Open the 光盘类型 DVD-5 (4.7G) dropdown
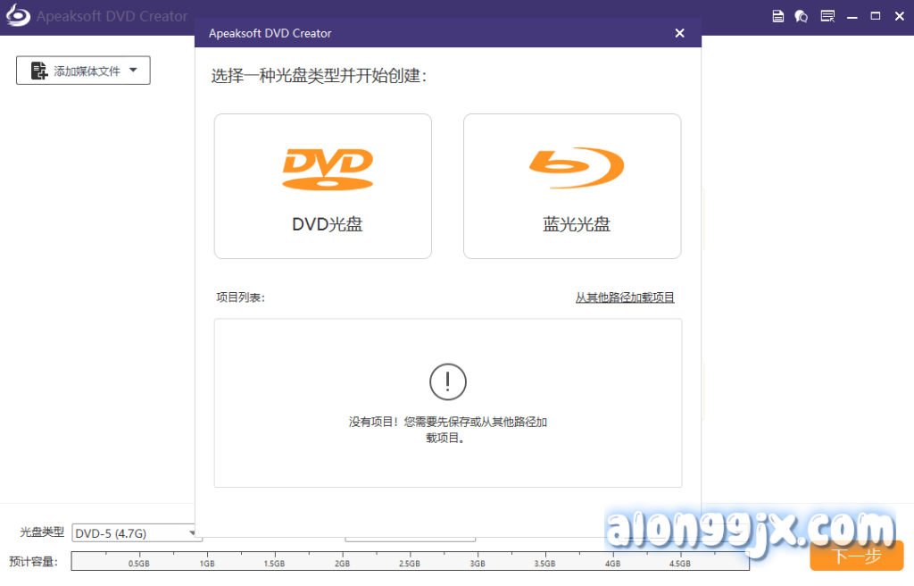914x586 pixels. (136, 533)
